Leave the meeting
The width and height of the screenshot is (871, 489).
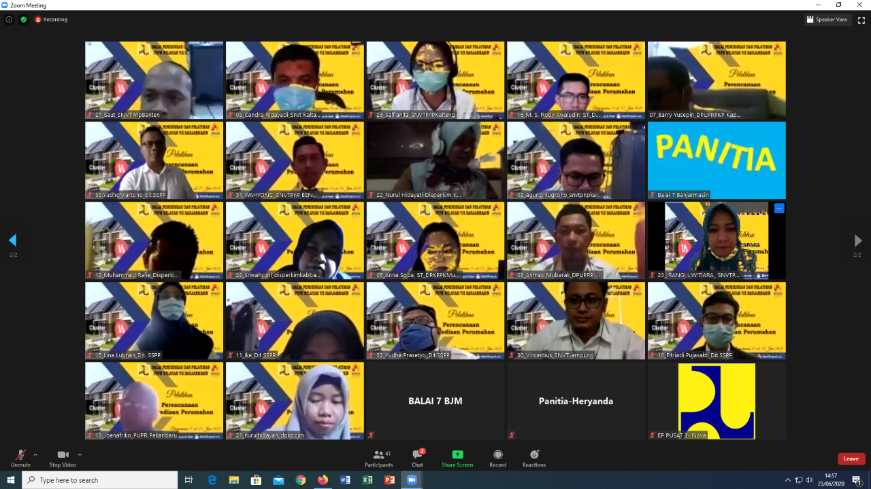[851, 458]
